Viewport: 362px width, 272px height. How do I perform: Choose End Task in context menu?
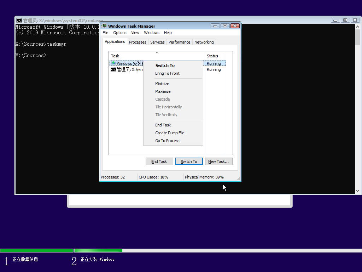[173, 125]
